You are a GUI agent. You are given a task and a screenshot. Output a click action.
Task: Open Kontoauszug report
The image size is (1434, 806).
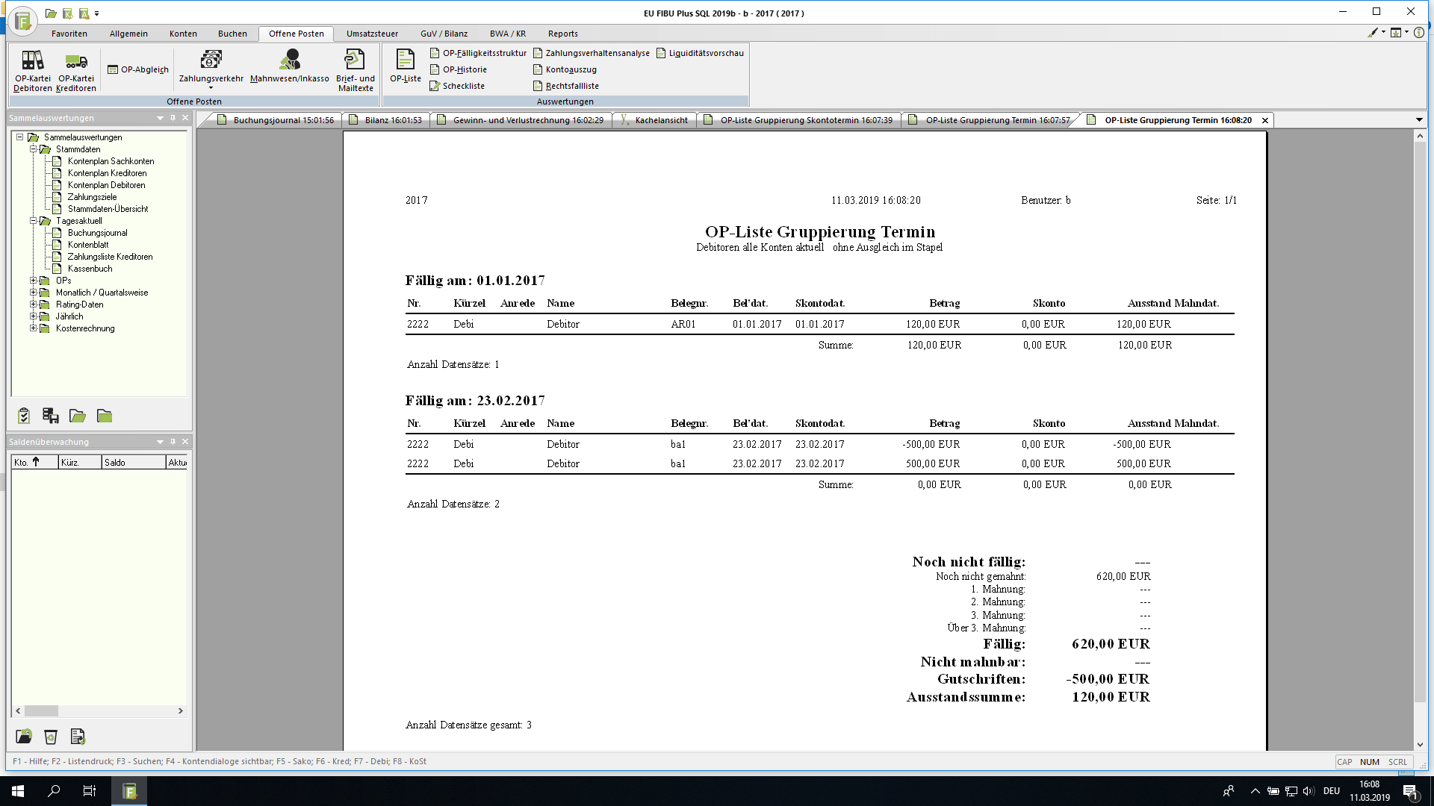(565, 69)
